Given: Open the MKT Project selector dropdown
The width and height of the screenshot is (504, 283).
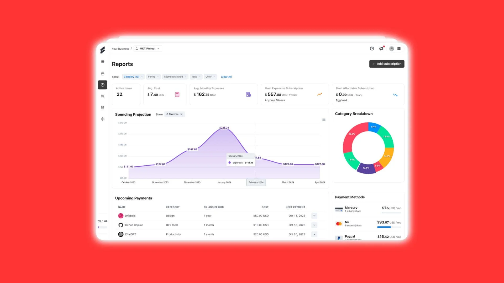Looking at the screenshot, I should point(148,49).
